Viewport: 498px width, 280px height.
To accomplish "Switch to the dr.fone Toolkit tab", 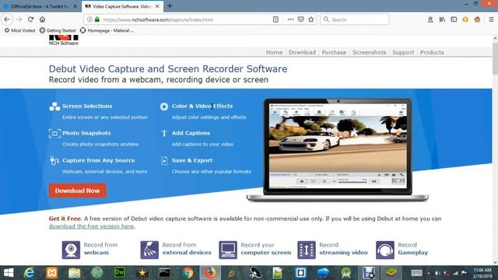I will 40,6.
